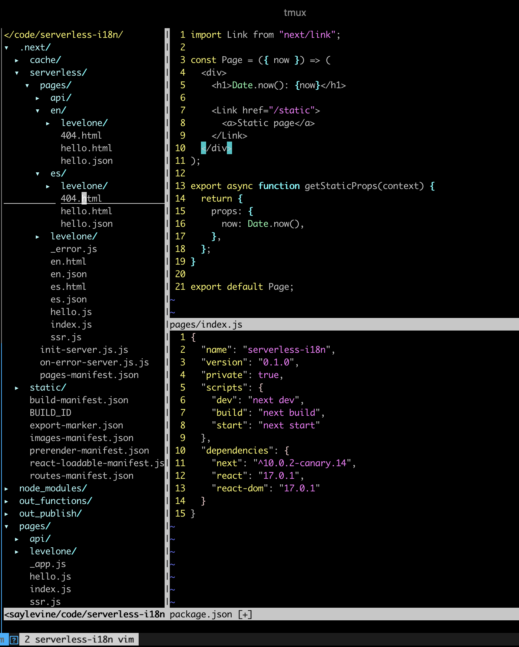The height and width of the screenshot is (647, 519).
Task: Click the '<Link href="/static">' line
Action: coord(266,110)
